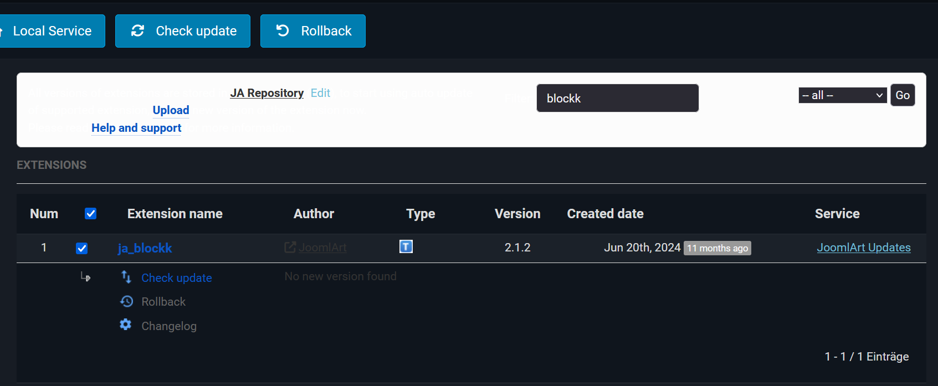Toggle the select-all checkbox in table header
The image size is (938, 386).
(91, 214)
